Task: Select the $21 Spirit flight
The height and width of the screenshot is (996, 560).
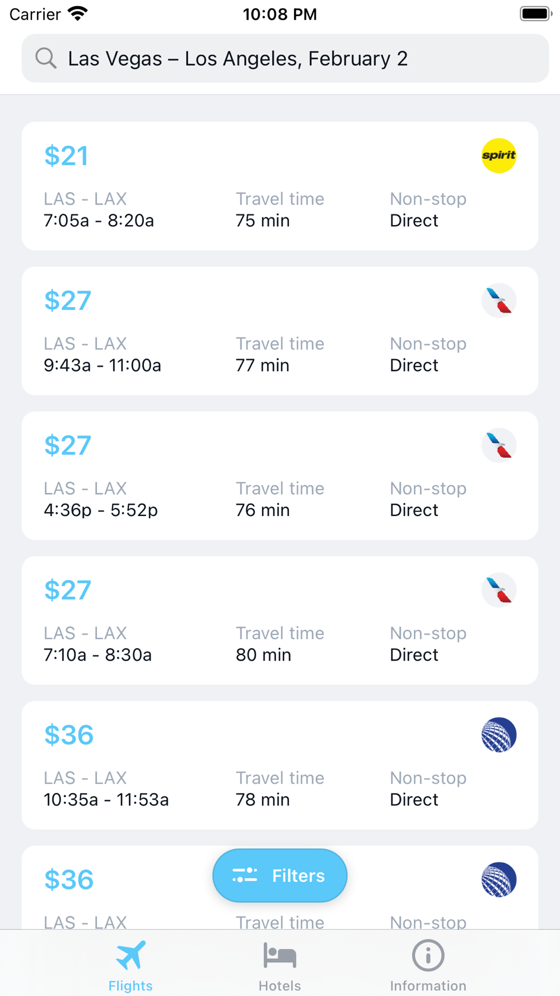Action: click(x=280, y=186)
